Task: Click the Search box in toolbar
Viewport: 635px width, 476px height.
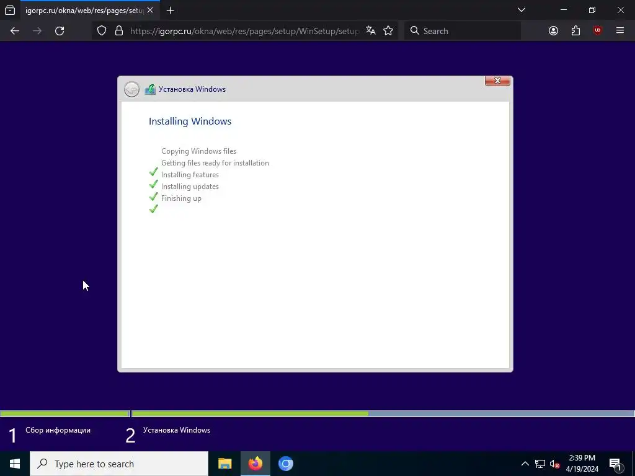Action: tap(463, 31)
